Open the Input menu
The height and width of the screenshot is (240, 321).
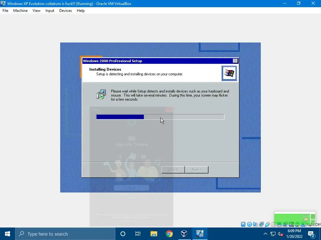[50, 11]
